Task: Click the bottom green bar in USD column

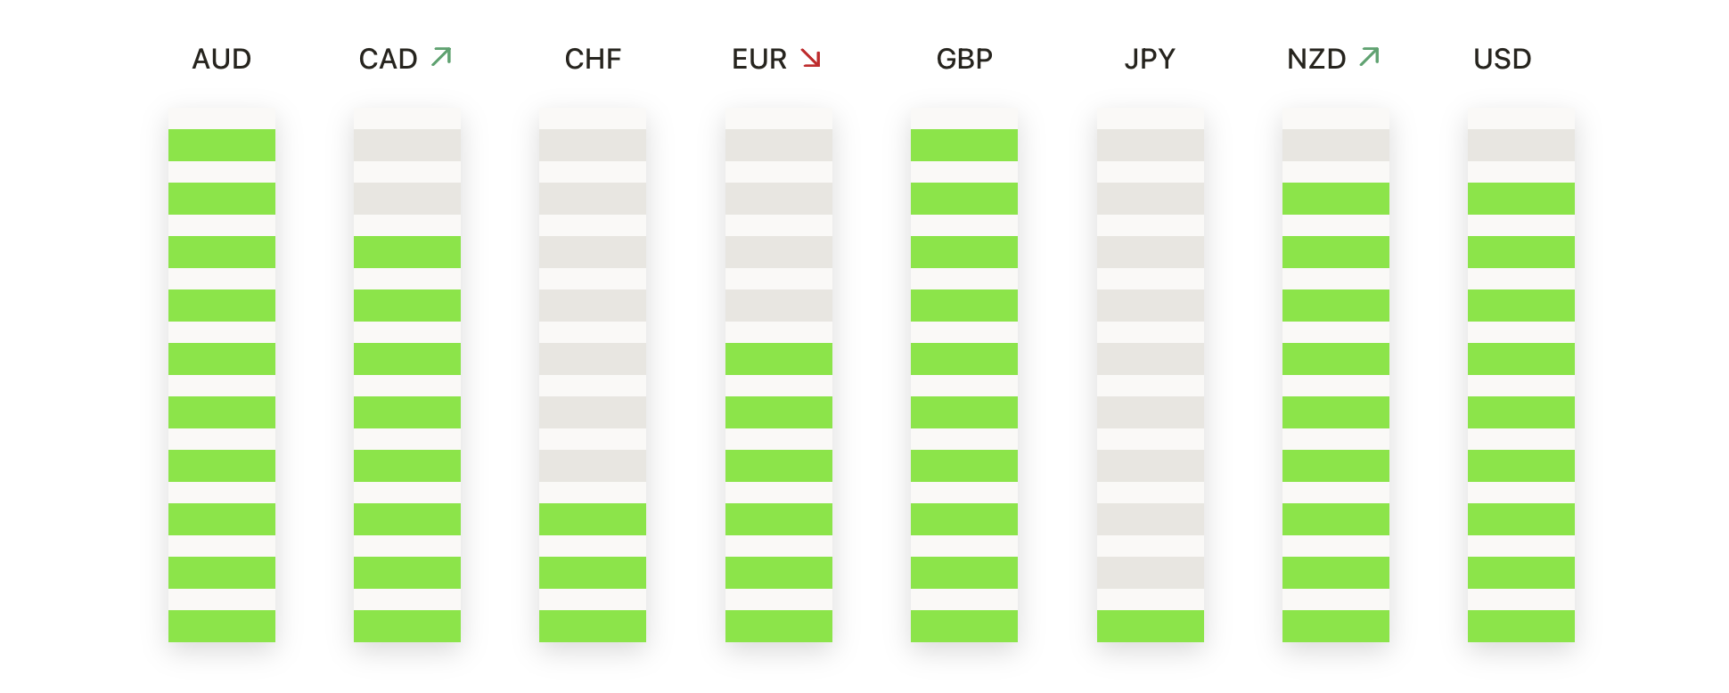Action: pos(1521,626)
